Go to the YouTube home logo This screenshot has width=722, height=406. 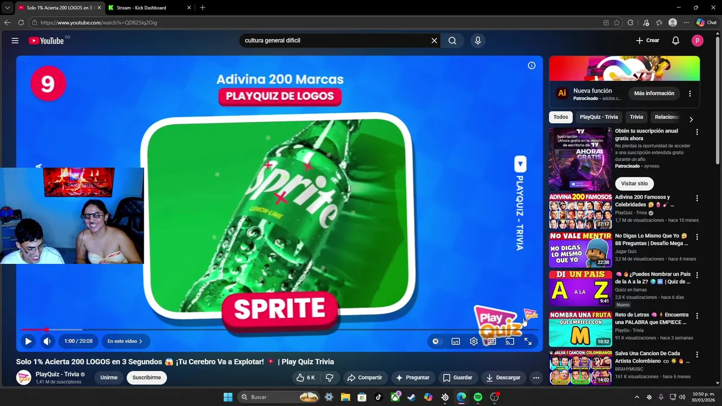tap(46, 41)
